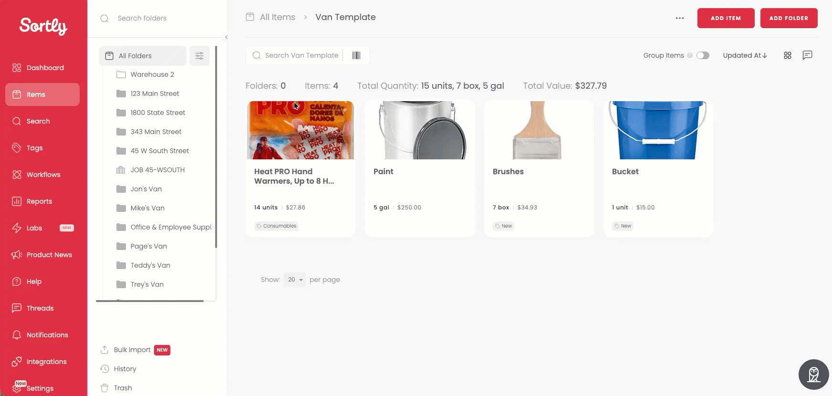Click the ADD FOLDER button
Viewport: 832px width, 396px height.
(x=789, y=18)
